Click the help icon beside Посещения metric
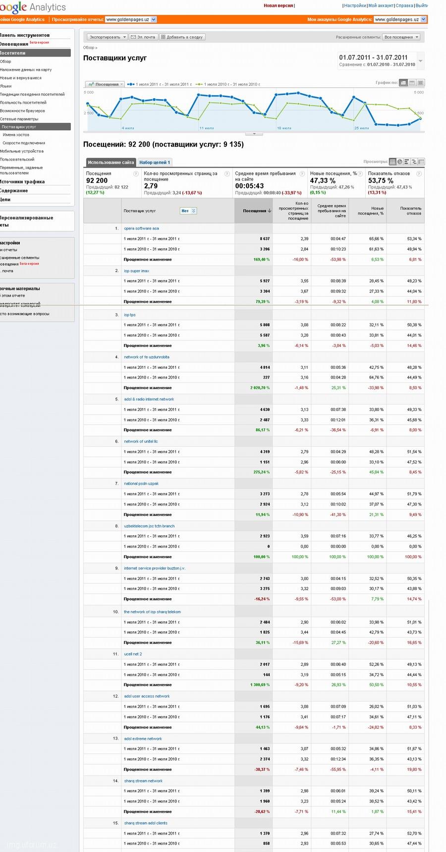 click(136, 174)
